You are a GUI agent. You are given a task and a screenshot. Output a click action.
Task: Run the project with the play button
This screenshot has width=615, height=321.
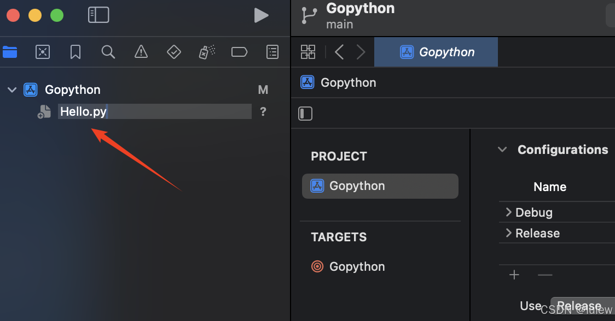[261, 15]
